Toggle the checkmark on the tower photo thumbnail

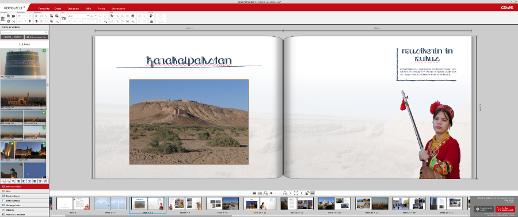tap(44, 50)
